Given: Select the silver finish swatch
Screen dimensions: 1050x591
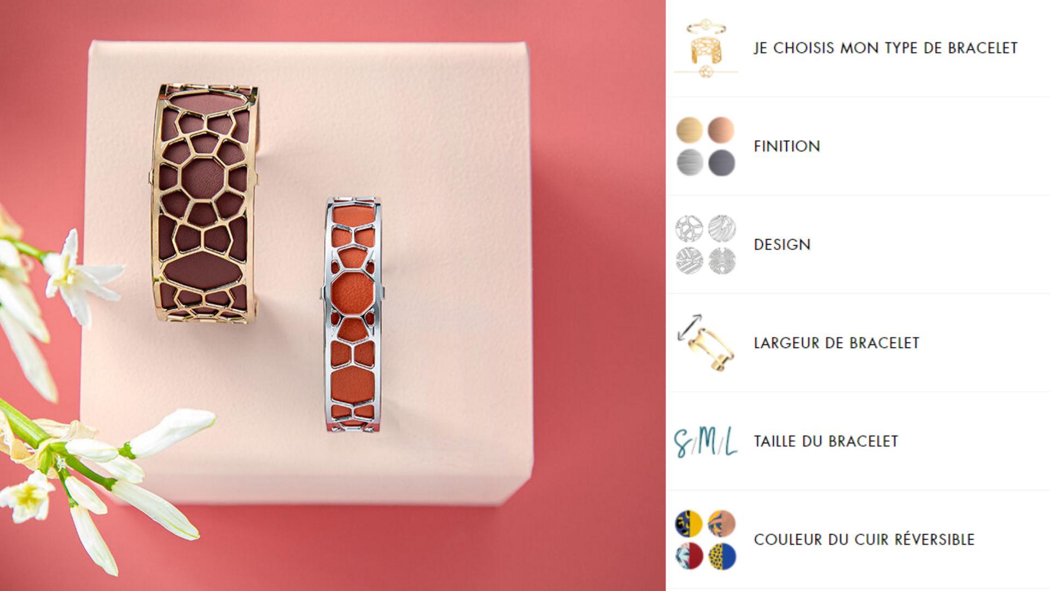Looking at the screenshot, I should click(689, 163).
